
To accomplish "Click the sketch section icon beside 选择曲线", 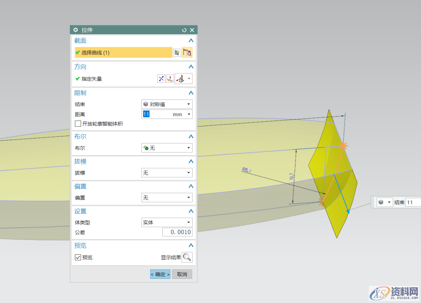I will tap(177, 53).
